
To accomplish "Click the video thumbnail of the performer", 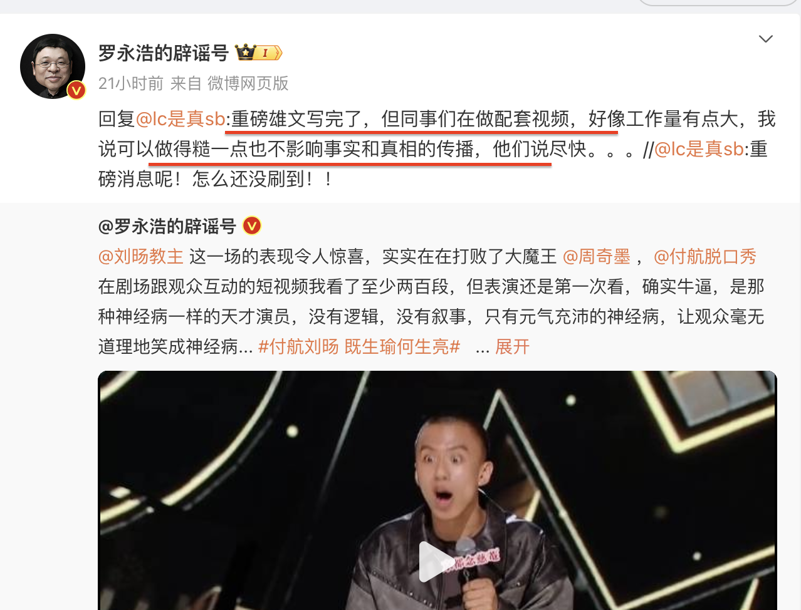I will tap(437, 490).
